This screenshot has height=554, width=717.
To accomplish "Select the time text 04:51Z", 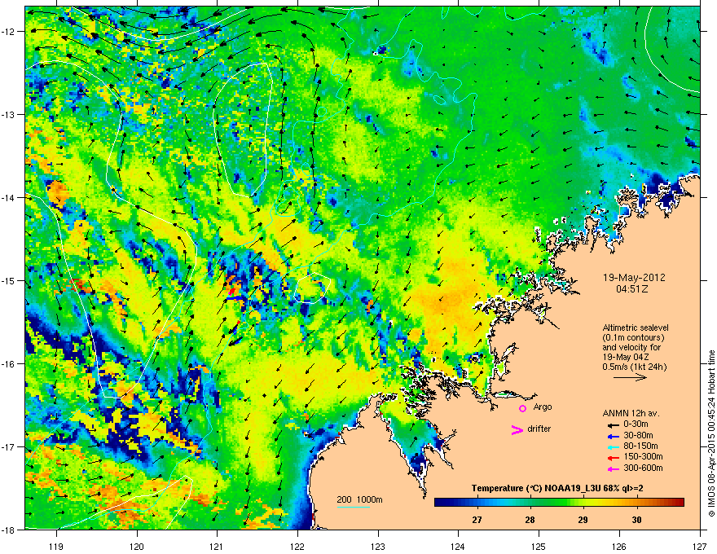I will 632,289.
